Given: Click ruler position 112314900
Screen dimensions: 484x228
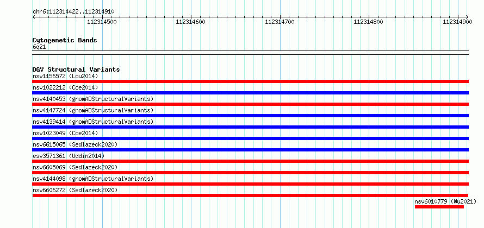Looking at the screenshot, I should pyautogui.click(x=458, y=22).
